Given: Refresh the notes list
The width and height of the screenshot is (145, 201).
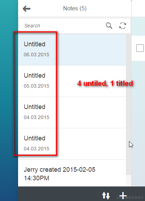Looking at the screenshot, I should [123, 26].
